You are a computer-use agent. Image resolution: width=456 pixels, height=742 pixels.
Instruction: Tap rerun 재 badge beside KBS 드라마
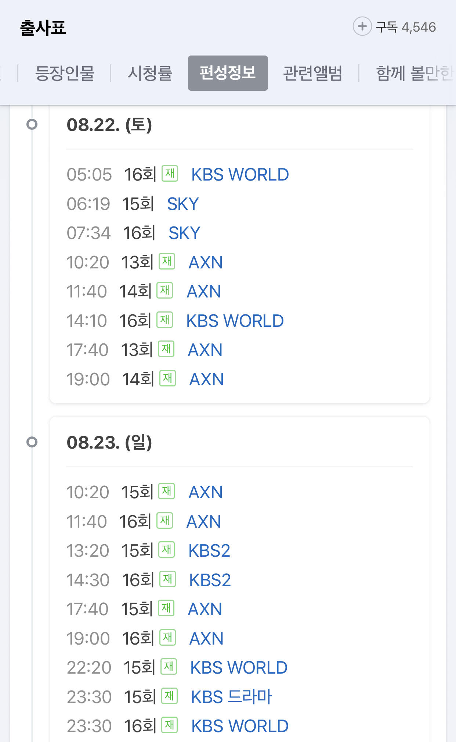[x=170, y=696]
